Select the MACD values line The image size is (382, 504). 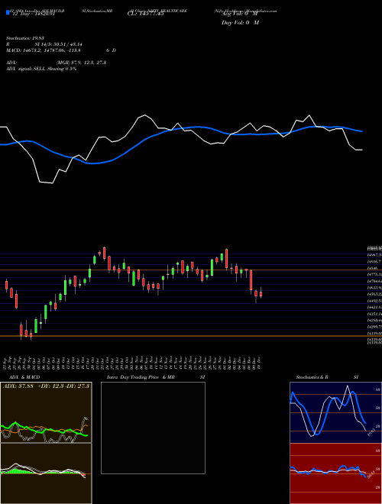[x=61, y=50]
